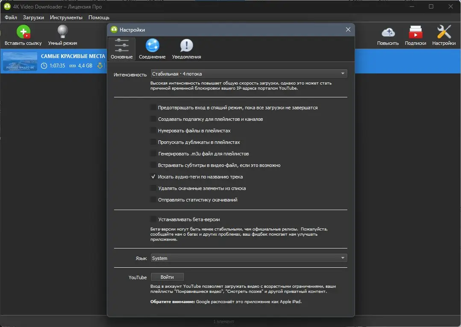Enable Встраивать субтитры в видео-файл checkbox
Viewport: 461px width, 327px height.
click(153, 165)
